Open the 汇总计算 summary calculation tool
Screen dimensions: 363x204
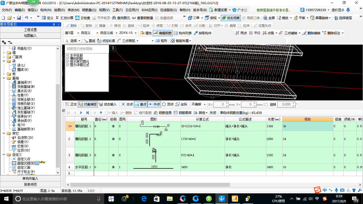pyautogui.click(x=65, y=18)
